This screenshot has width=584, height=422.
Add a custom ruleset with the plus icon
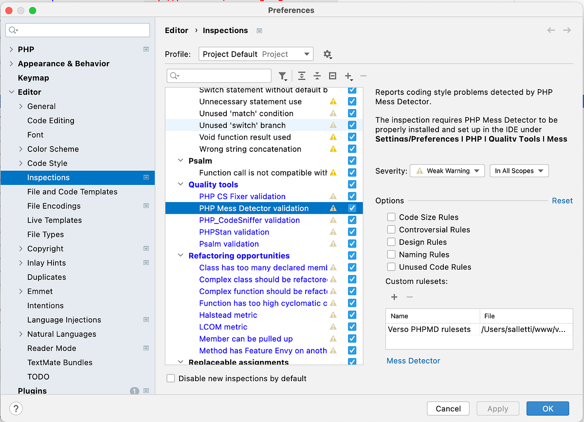tap(394, 297)
